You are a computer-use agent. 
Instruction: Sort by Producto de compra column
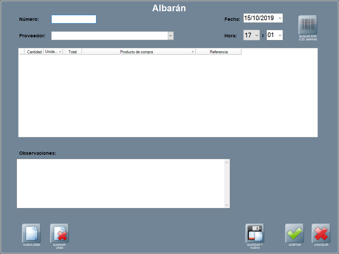click(x=136, y=52)
